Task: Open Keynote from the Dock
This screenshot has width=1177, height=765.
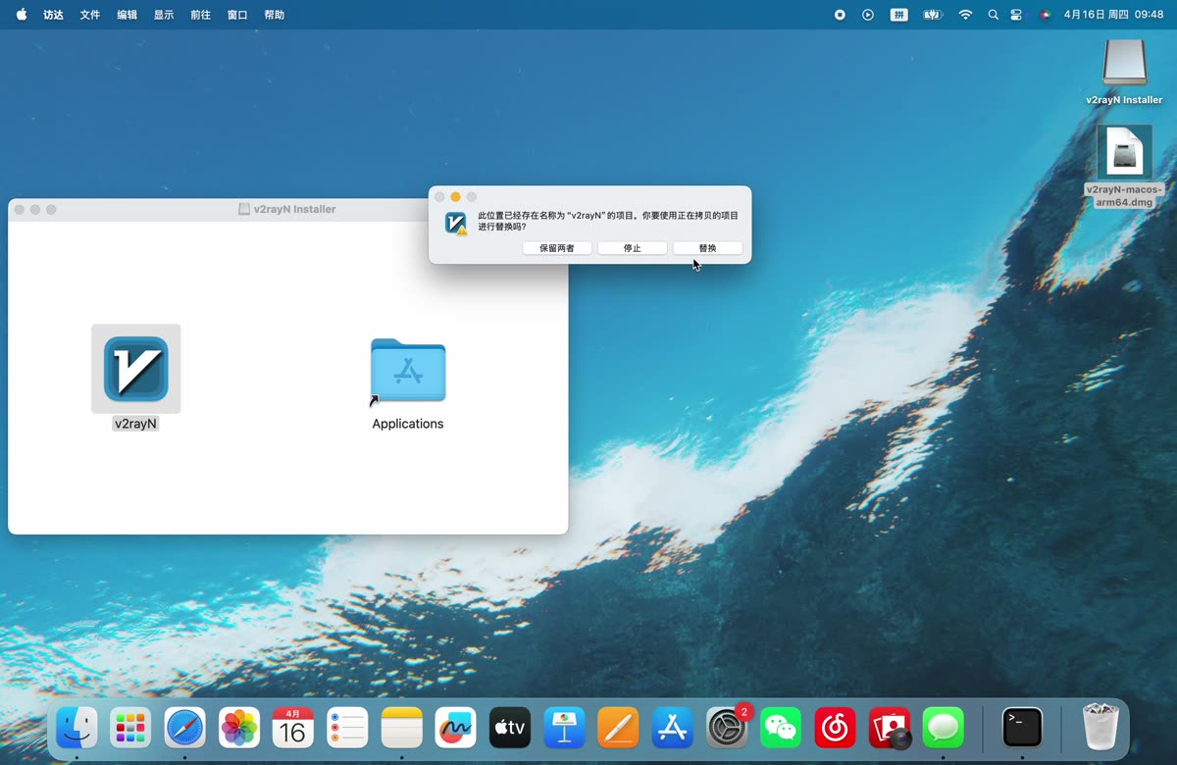Action: (x=564, y=728)
